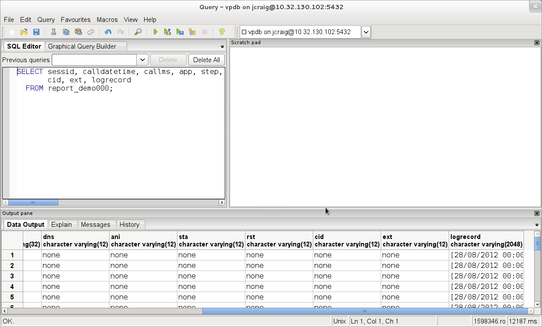542x327 pixels.
Task: Click the Cut scissors icon
Action: [x=53, y=32]
